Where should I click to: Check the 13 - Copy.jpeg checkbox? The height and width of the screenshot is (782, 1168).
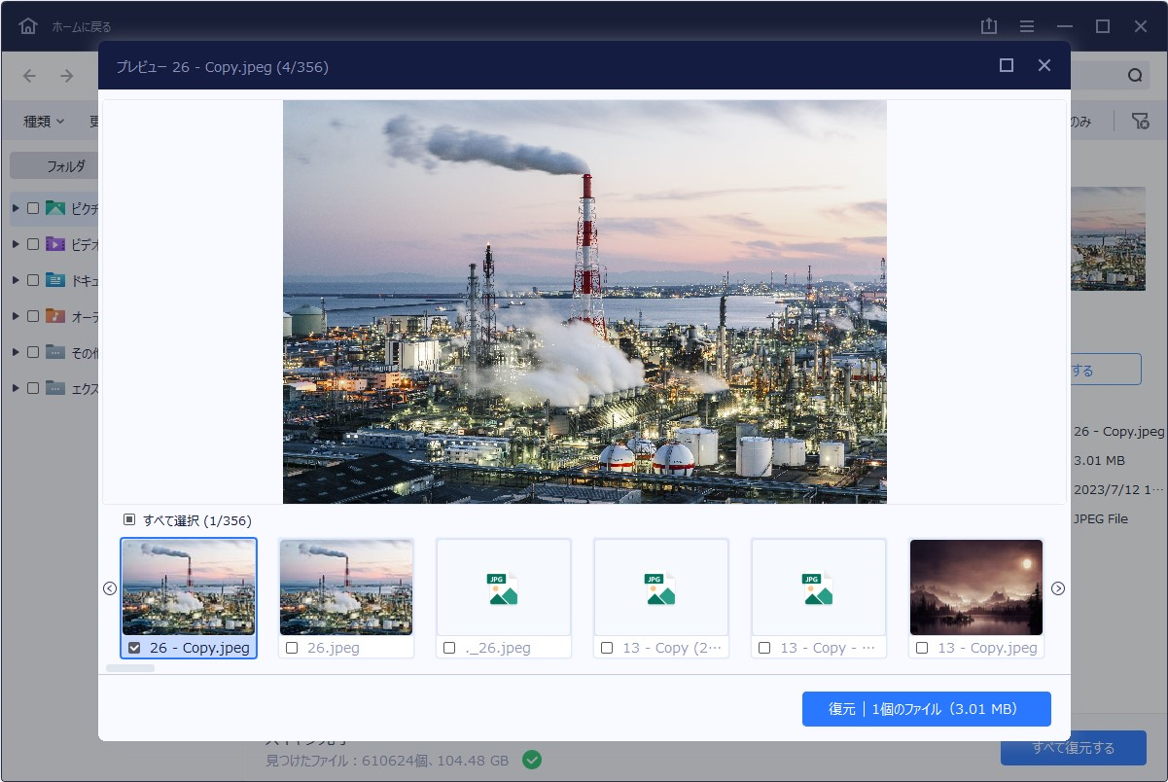click(x=922, y=648)
